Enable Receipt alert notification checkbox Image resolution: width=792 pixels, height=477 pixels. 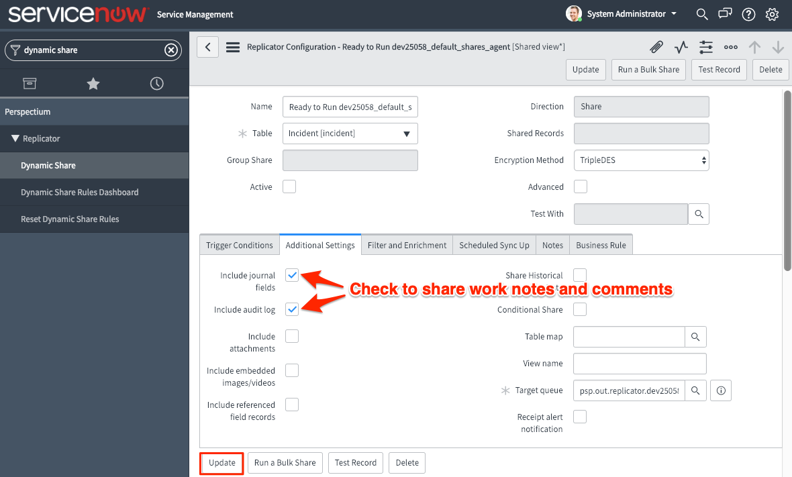click(580, 417)
